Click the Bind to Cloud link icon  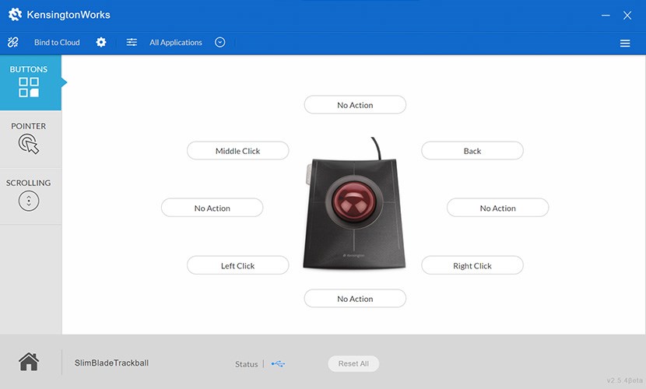[13, 43]
